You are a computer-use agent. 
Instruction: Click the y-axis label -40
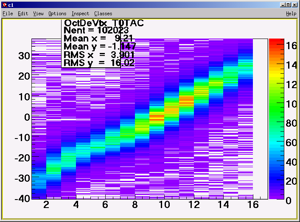[x=22, y=199]
